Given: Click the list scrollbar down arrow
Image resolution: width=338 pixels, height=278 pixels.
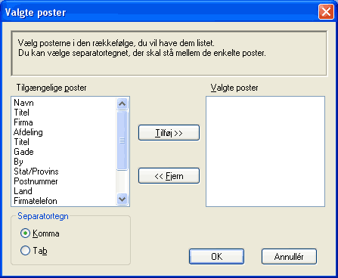Looking at the screenshot, I should point(122,199).
